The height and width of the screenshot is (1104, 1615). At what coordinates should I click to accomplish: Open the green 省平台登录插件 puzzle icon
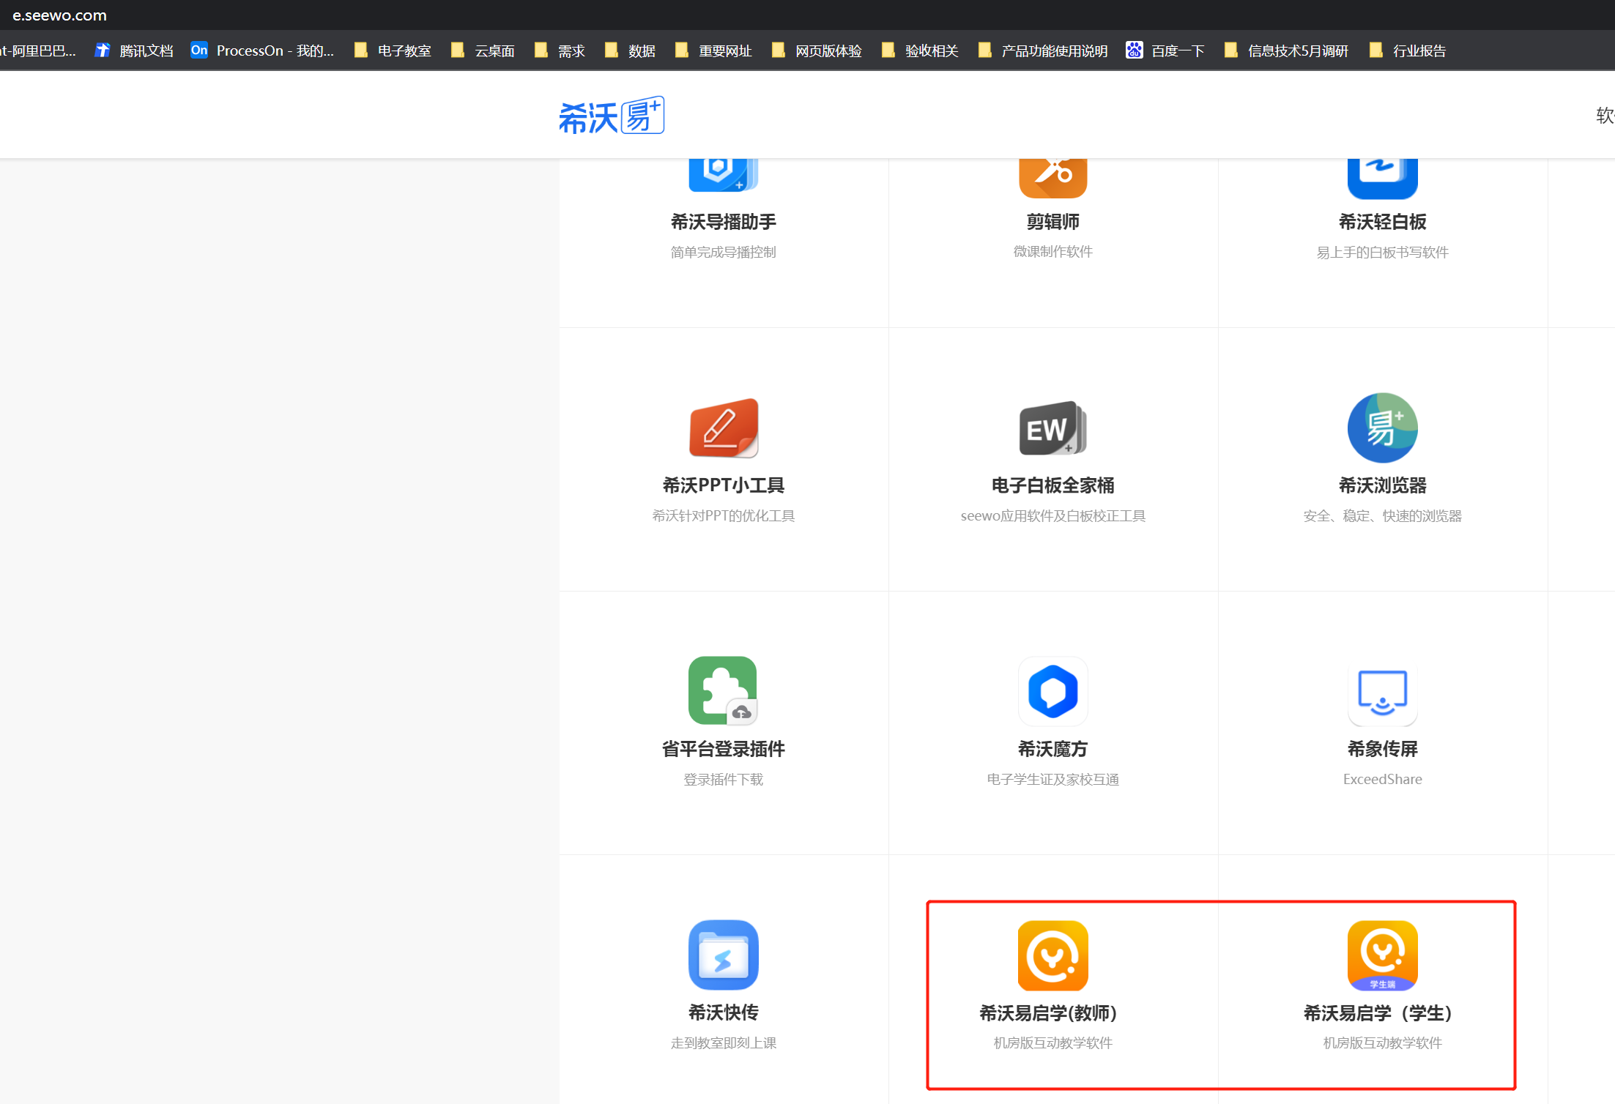click(723, 691)
